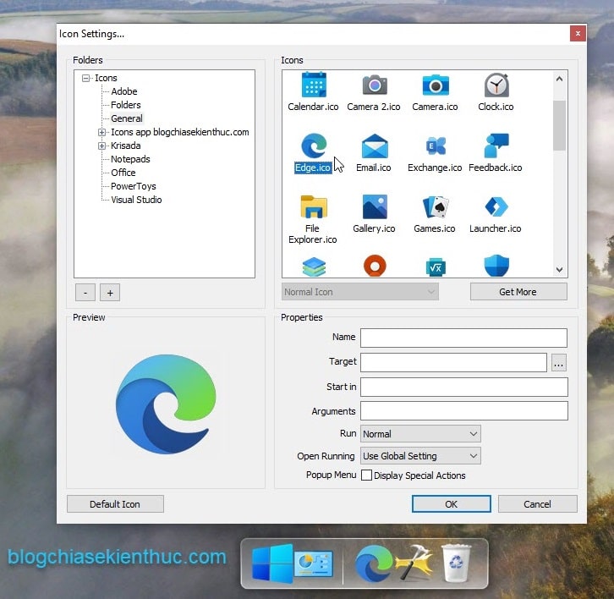Click the Default Icon button
The image size is (614, 599).
coord(115,504)
